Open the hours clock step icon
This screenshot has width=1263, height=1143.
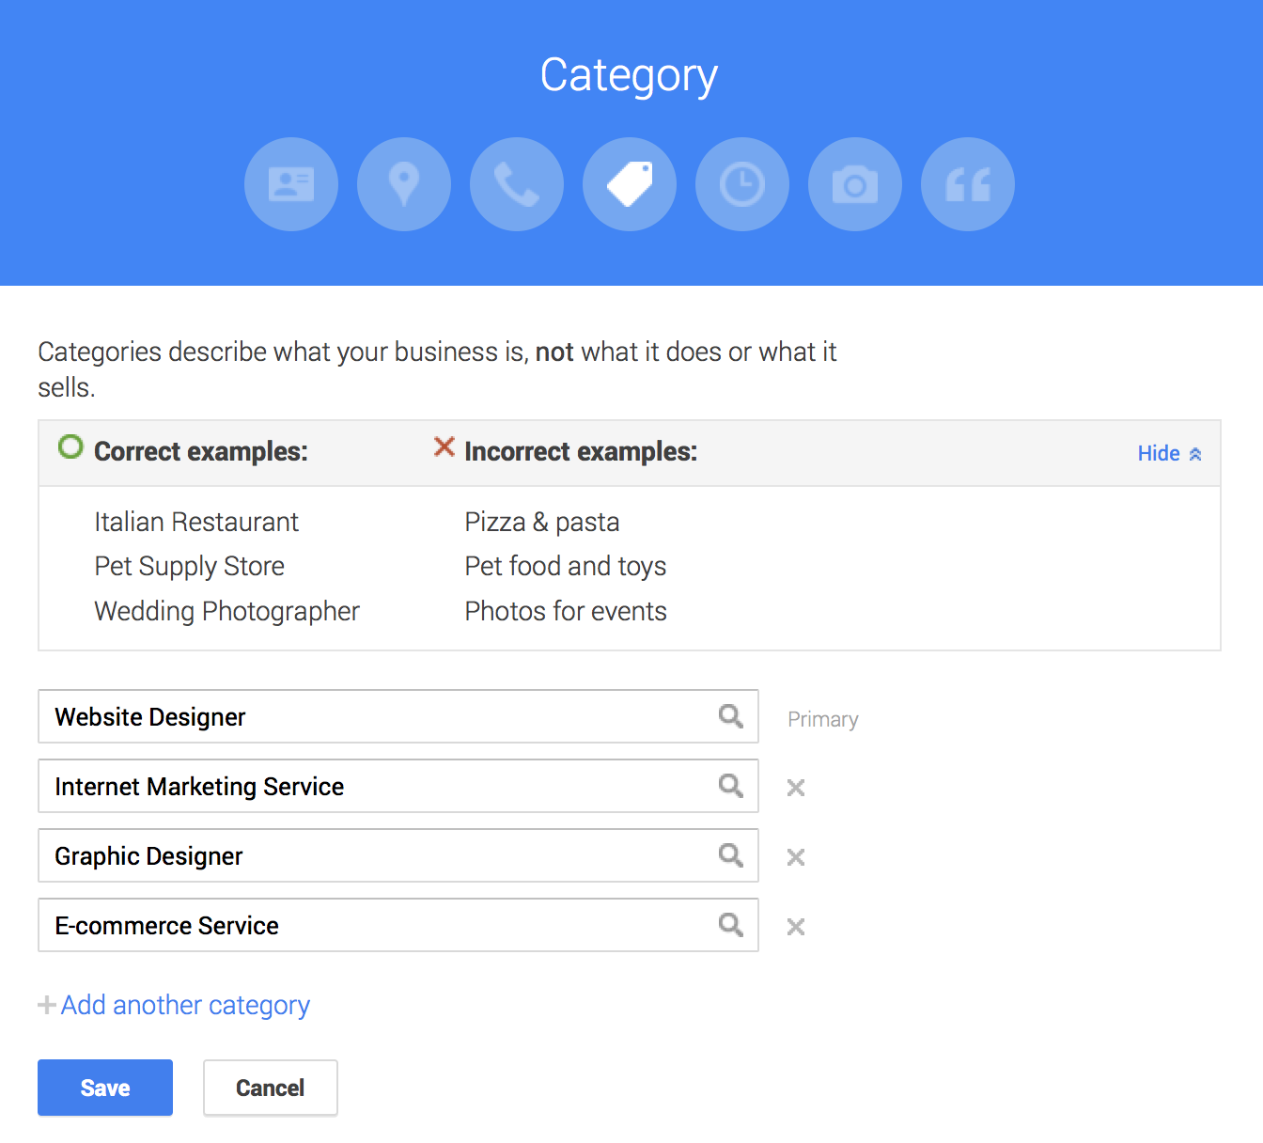pyautogui.click(x=742, y=184)
